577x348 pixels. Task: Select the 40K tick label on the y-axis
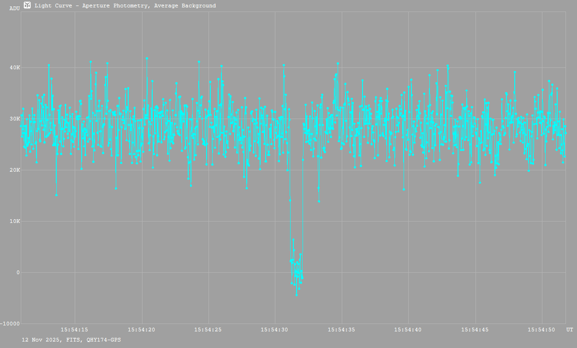tap(15, 68)
